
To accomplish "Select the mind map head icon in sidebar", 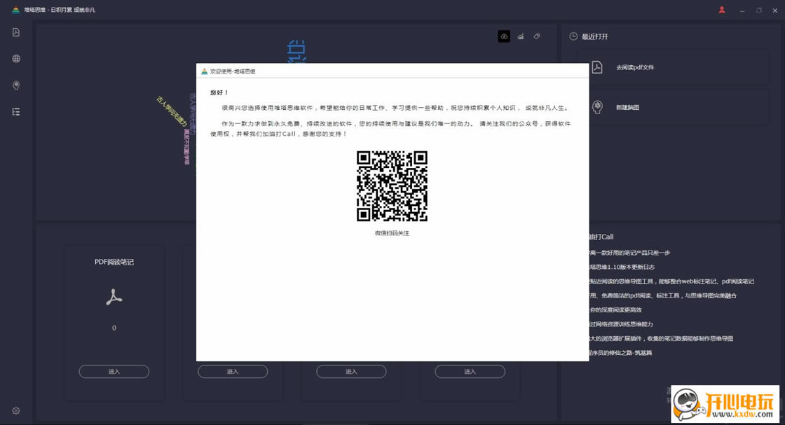I will tap(16, 85).
